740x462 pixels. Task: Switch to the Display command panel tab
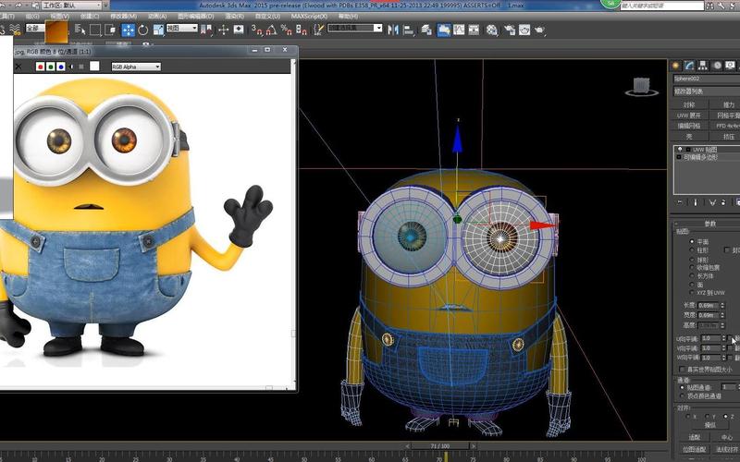731,66
